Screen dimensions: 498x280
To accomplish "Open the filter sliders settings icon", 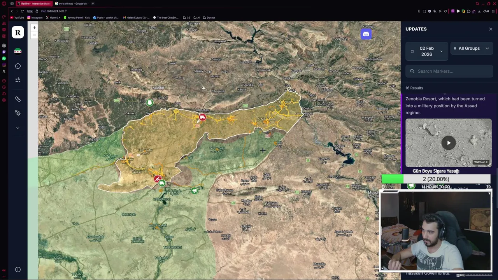I will pyautogui.click(x=18, y=80).
